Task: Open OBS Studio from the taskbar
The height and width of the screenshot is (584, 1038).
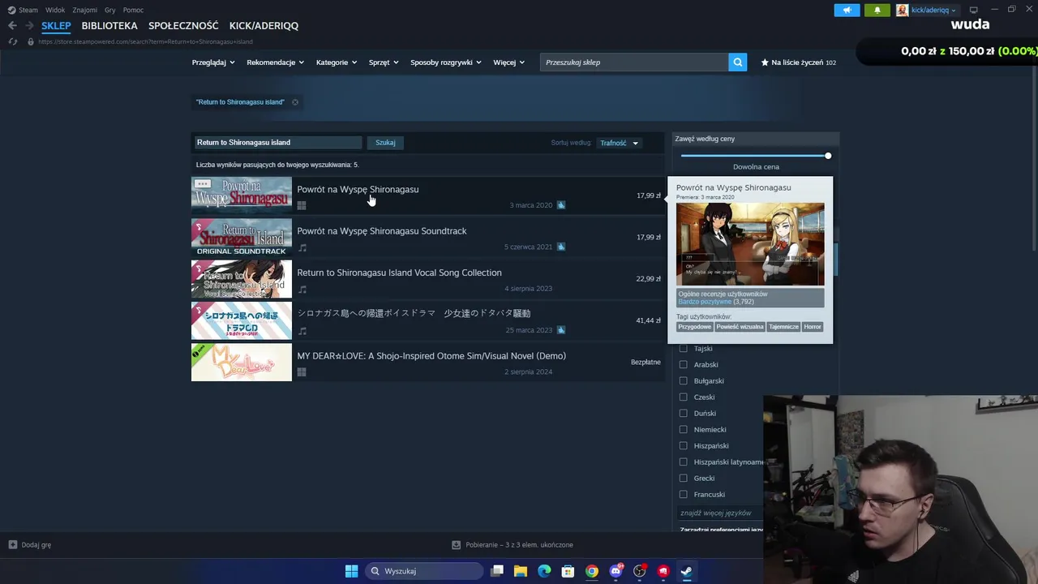Action: pyautogui.click(x=639, y=571)
